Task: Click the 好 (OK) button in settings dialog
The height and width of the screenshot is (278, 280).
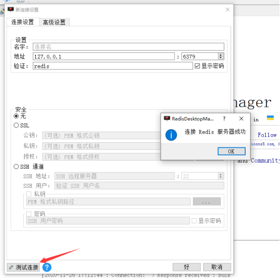Action: [186, 267]
